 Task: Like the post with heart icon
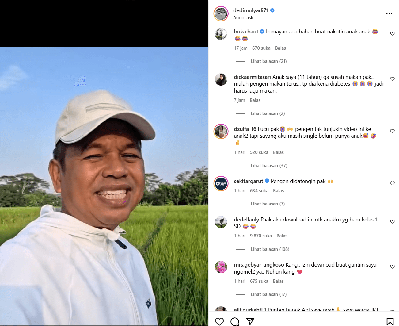[x=219, y=321]
